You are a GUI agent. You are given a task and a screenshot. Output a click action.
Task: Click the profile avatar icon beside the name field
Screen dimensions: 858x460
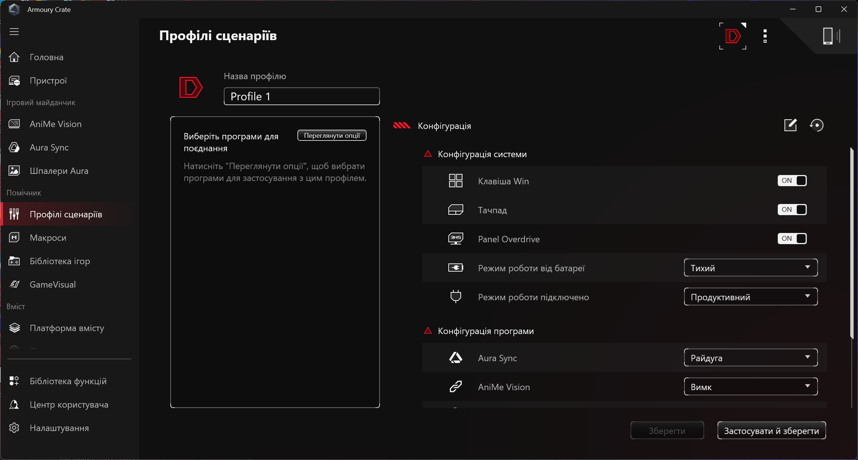tap(191, 88)
